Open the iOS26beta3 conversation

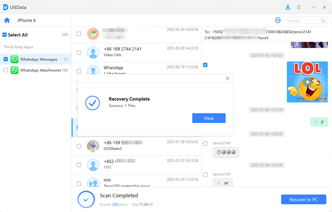click(x=137, y=146)
